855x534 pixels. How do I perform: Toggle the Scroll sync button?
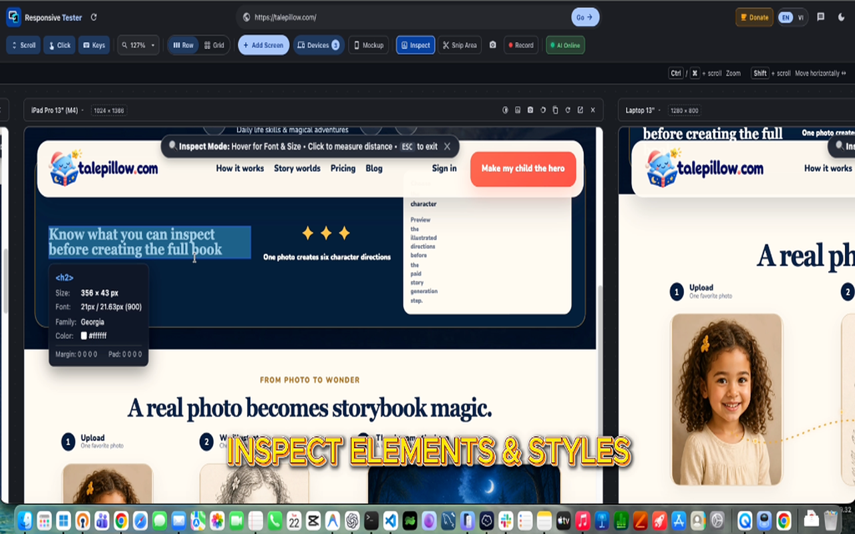click(23, 45)
